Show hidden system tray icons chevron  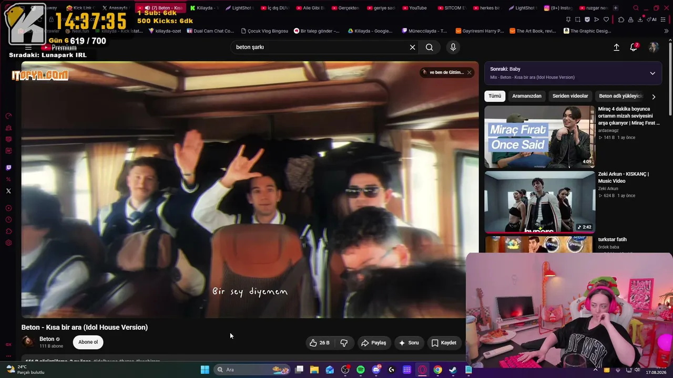[x=596, y=370]
